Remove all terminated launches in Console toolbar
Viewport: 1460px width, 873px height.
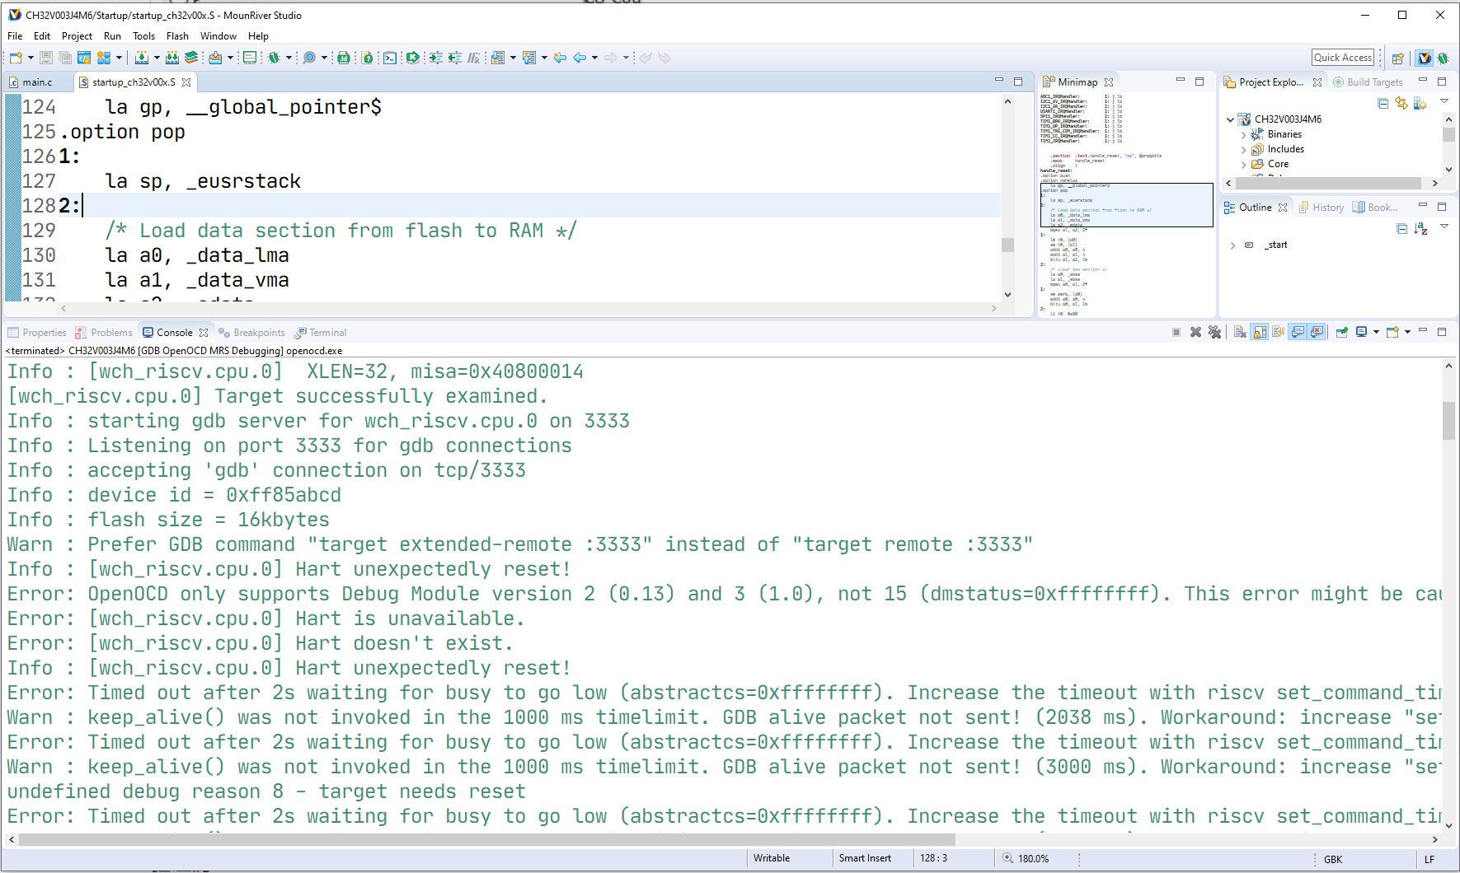point(1215,332)
